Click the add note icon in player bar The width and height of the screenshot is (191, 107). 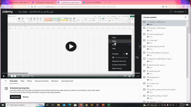click(x=32, y=76)
